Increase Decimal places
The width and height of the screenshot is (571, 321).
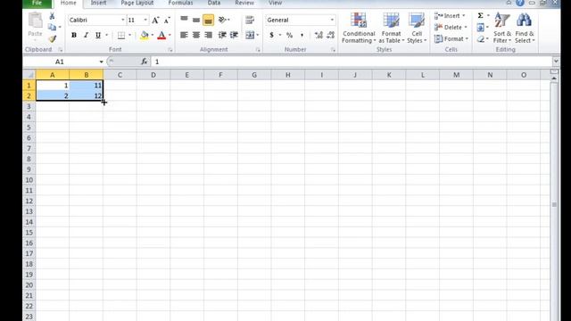[319, 36]
